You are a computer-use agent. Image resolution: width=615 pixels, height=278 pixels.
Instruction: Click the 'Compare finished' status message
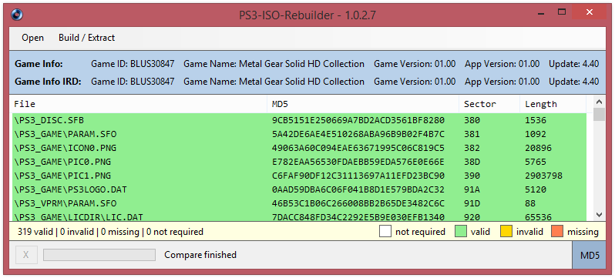200,255
